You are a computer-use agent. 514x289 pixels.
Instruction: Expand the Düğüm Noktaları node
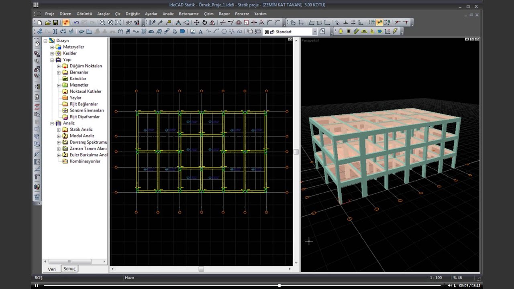coord(59,66)
